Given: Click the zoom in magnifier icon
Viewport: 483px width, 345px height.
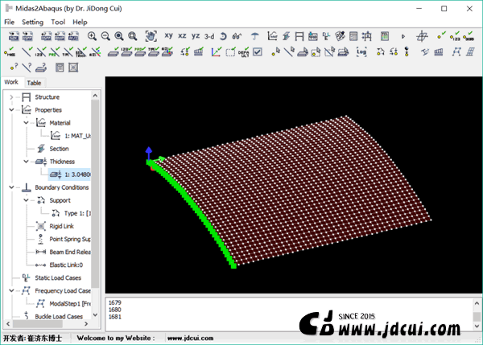Looking at the screenshot, I should tap(92, 36).
